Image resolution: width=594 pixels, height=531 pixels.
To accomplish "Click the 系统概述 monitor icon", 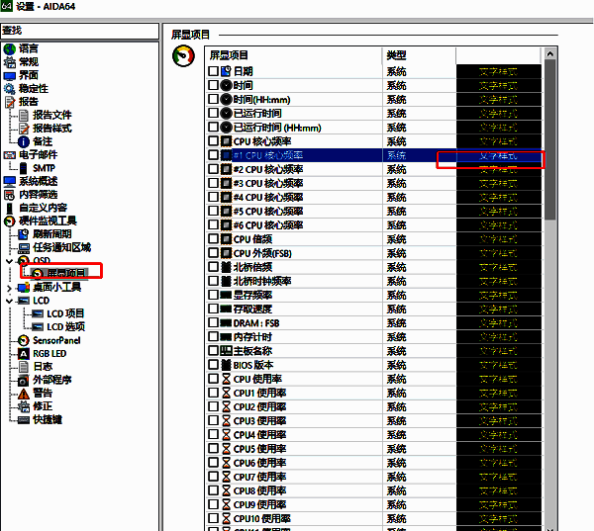I will pos(10,181).
